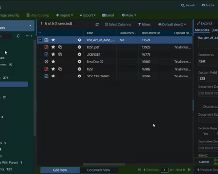Open the Import dropdown menu
Viewport: 218px width, 174px height.
click(64, 15)
